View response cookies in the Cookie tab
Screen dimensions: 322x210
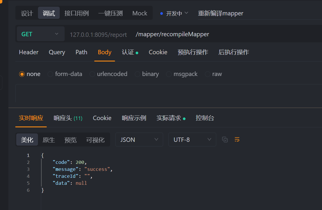click(x=102, y=118)
